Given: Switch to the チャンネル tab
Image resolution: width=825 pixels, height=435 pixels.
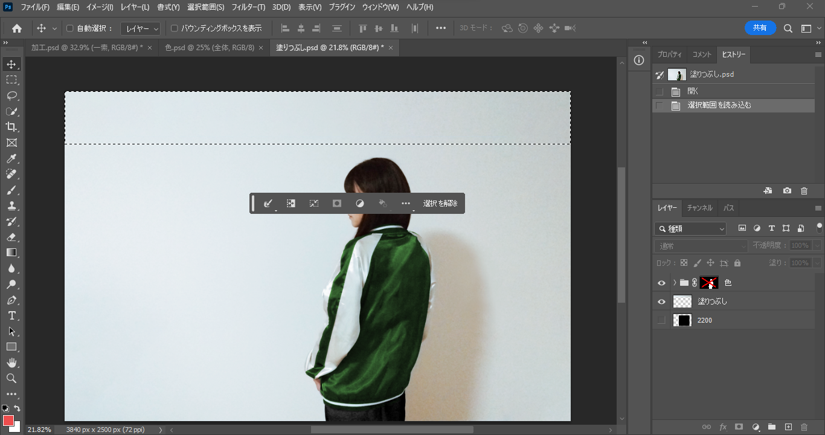Looking at the screenshot, I should (x=699, y=208).
